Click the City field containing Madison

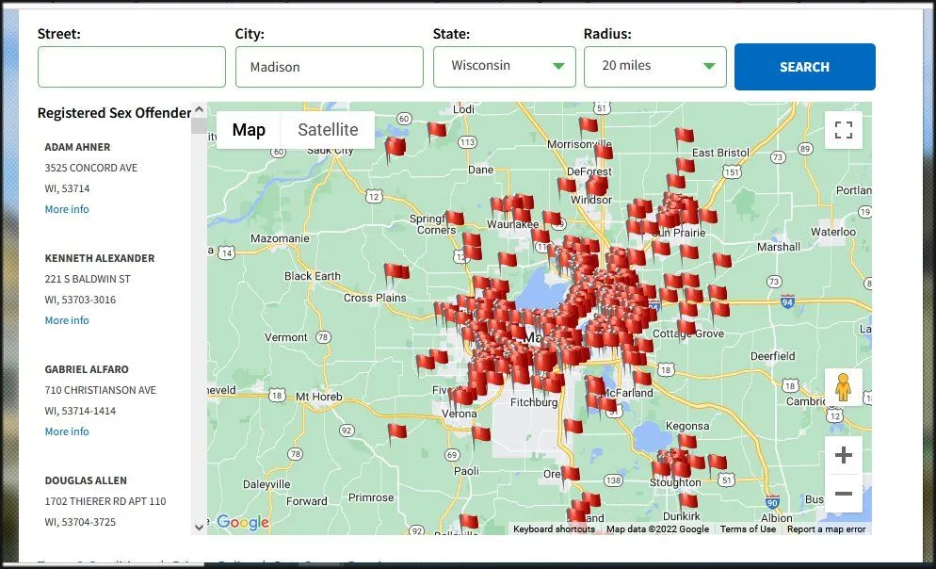(329, 67)
